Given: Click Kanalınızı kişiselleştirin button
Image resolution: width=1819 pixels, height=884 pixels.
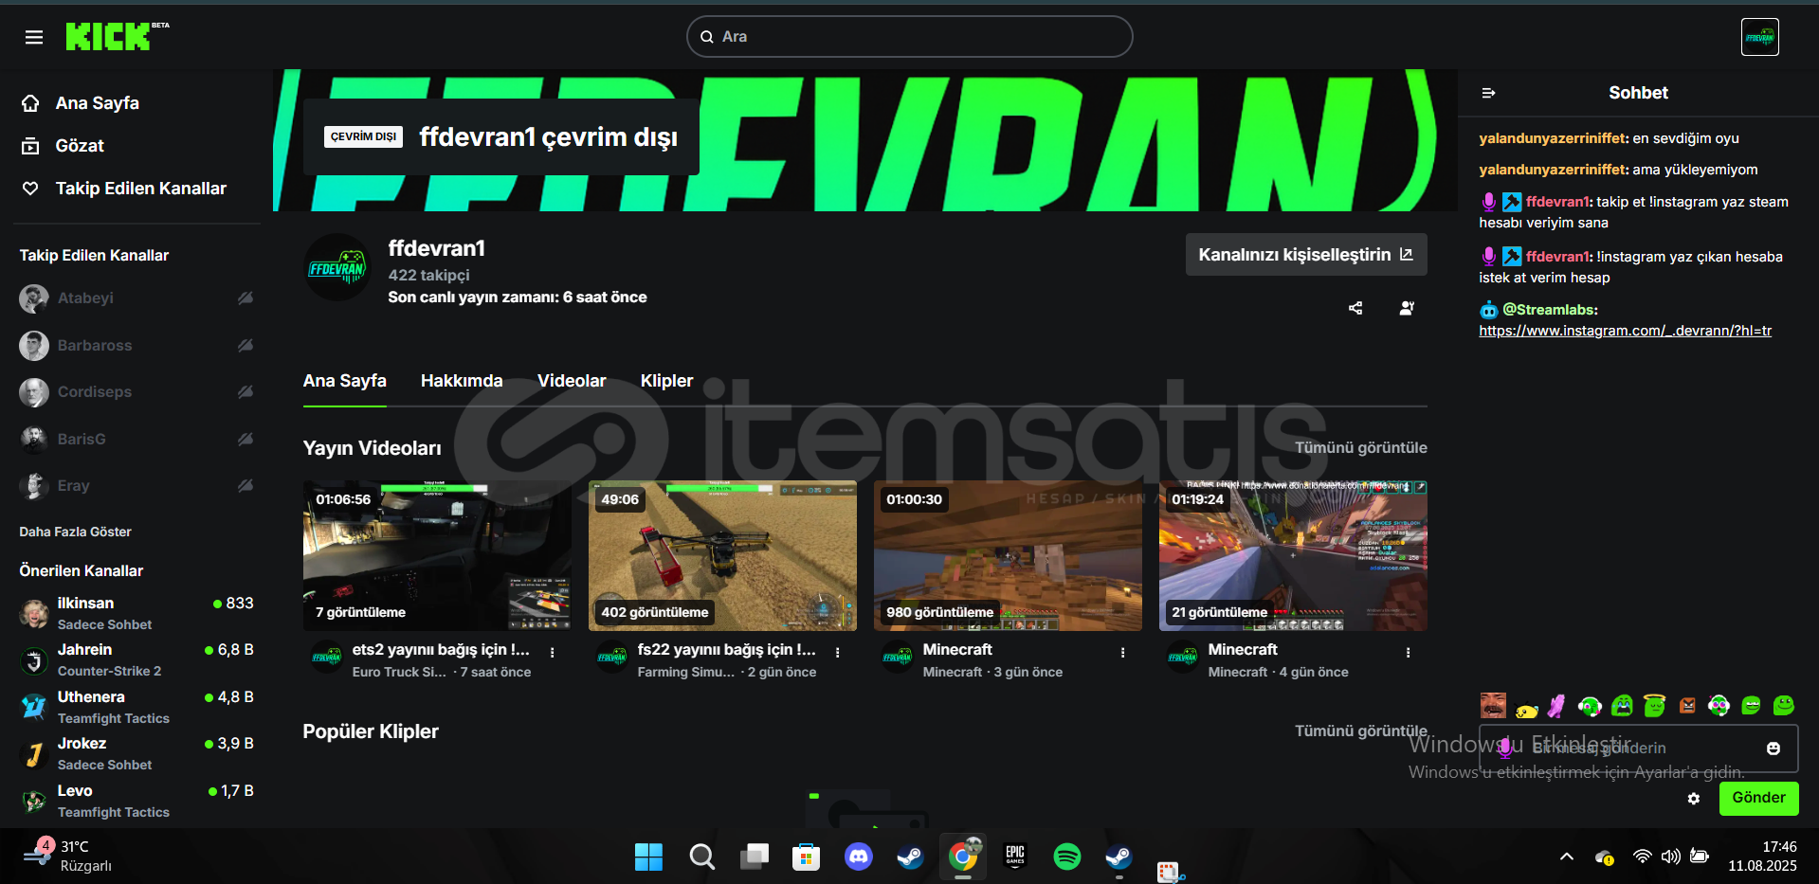Looking at the screenshot, I should (1305, 255).
